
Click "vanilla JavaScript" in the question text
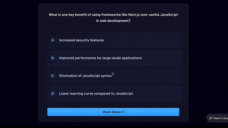tap(164, 15)
